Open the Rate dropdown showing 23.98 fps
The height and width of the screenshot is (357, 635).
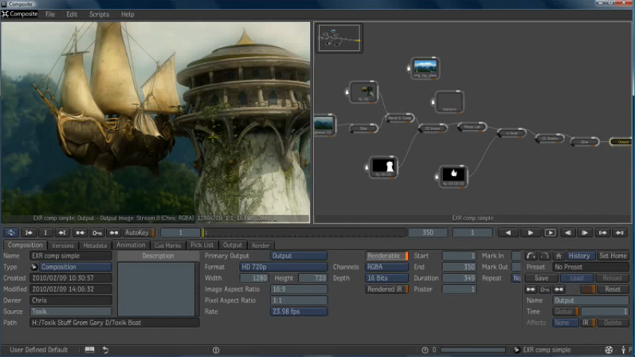[299, 311]
